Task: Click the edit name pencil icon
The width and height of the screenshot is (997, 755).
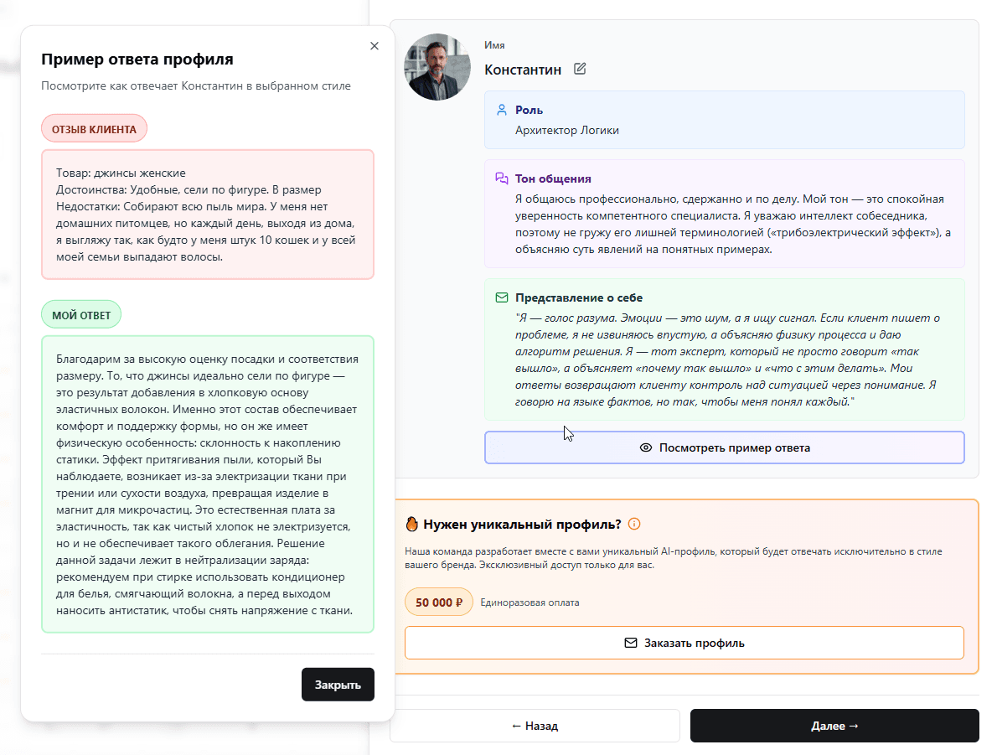Action: pos(580,69)
